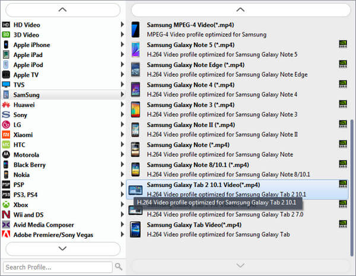Choose Samsung MPEG-4 Video(*.mp4) profile
Viewport: 356px width, 276px height.
coord(237,30)
